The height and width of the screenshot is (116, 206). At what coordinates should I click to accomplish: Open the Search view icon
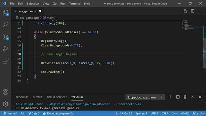point(5,24)
